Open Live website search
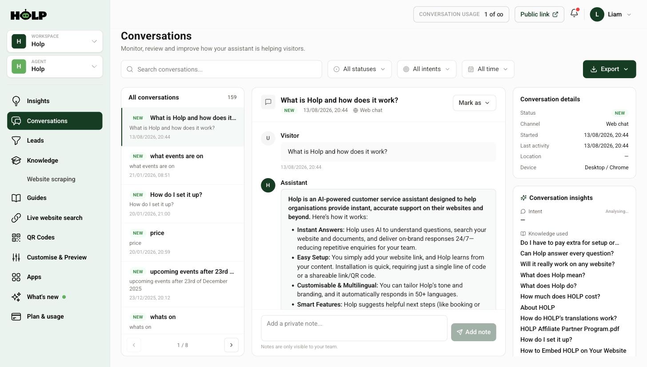The height and width of the screenshot is (367, 647). click(55, 218)
